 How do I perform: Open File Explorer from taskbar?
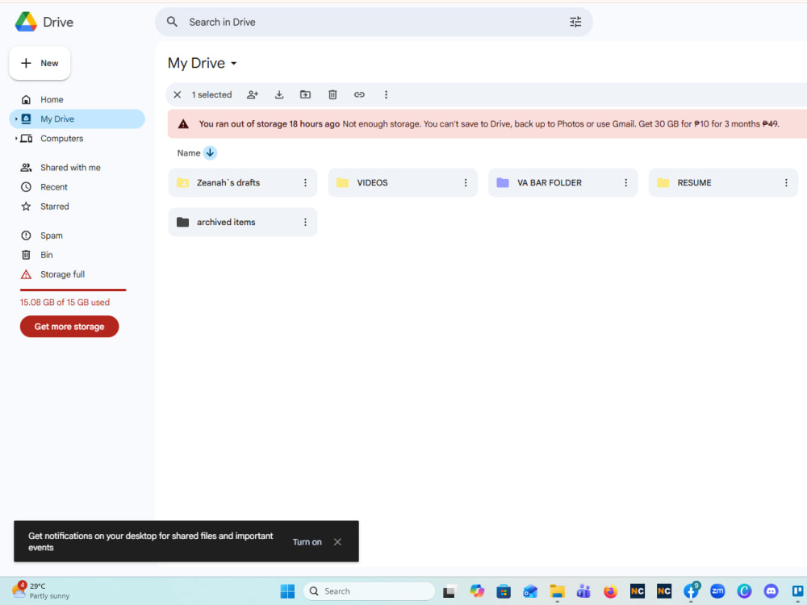[x=557, y=591]
